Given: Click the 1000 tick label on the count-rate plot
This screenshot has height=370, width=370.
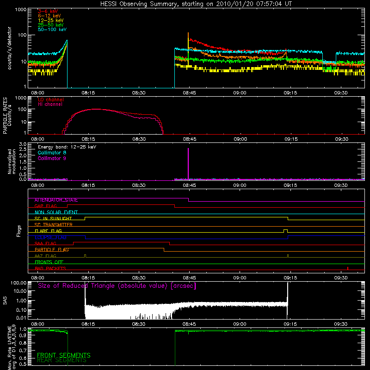Looking at the screenshot, I should click(x=20, y=10).
